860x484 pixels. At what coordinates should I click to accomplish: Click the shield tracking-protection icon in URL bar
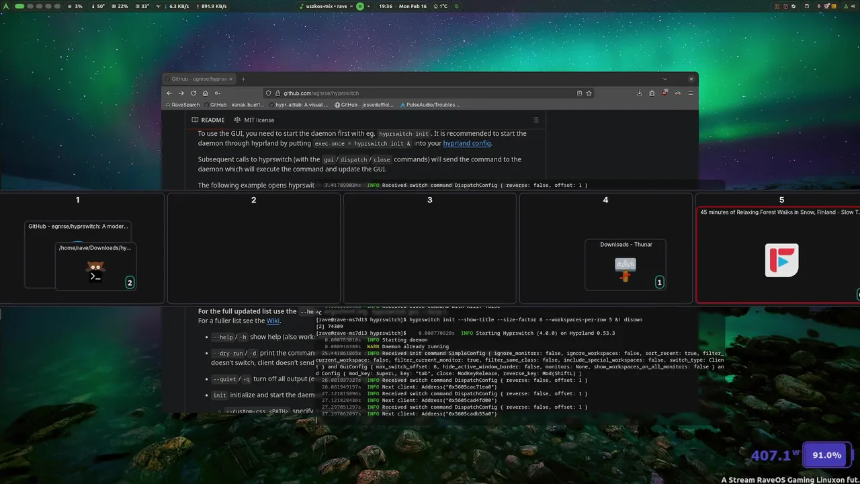(x=269, y=93)
